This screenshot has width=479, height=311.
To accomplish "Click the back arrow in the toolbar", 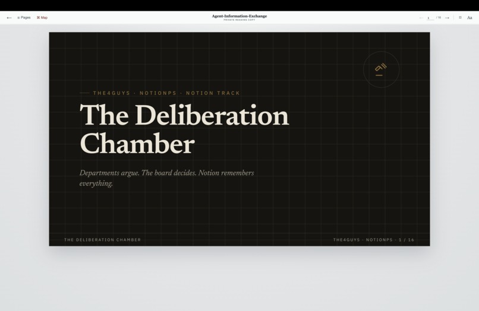I will (x=9, y=18).
